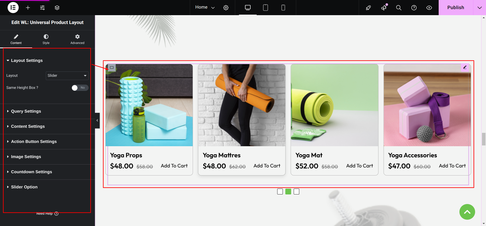The width and height of the screenshot is (486, 226).
Task: Open Site Settings sliders icon
Action: click(42, 8)
